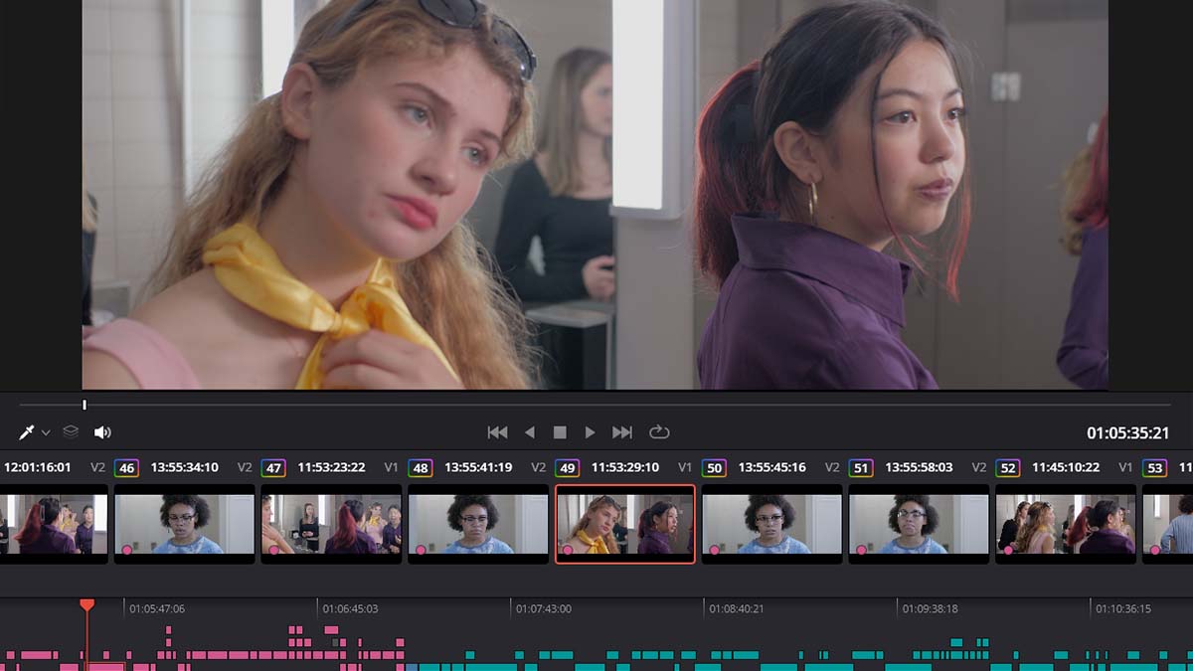The image size is (1193, 671).
Task: Jump to the first frame
Action: pyautogui.click(x=497, y=432)
